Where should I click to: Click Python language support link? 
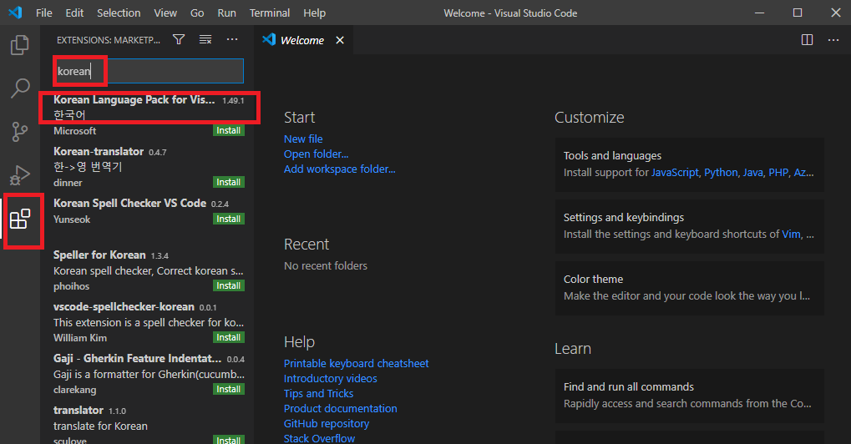(x=721, y=173)
